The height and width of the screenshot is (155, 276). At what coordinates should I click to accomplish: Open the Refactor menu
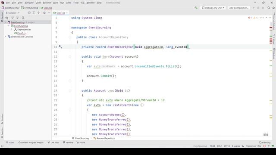47,3
